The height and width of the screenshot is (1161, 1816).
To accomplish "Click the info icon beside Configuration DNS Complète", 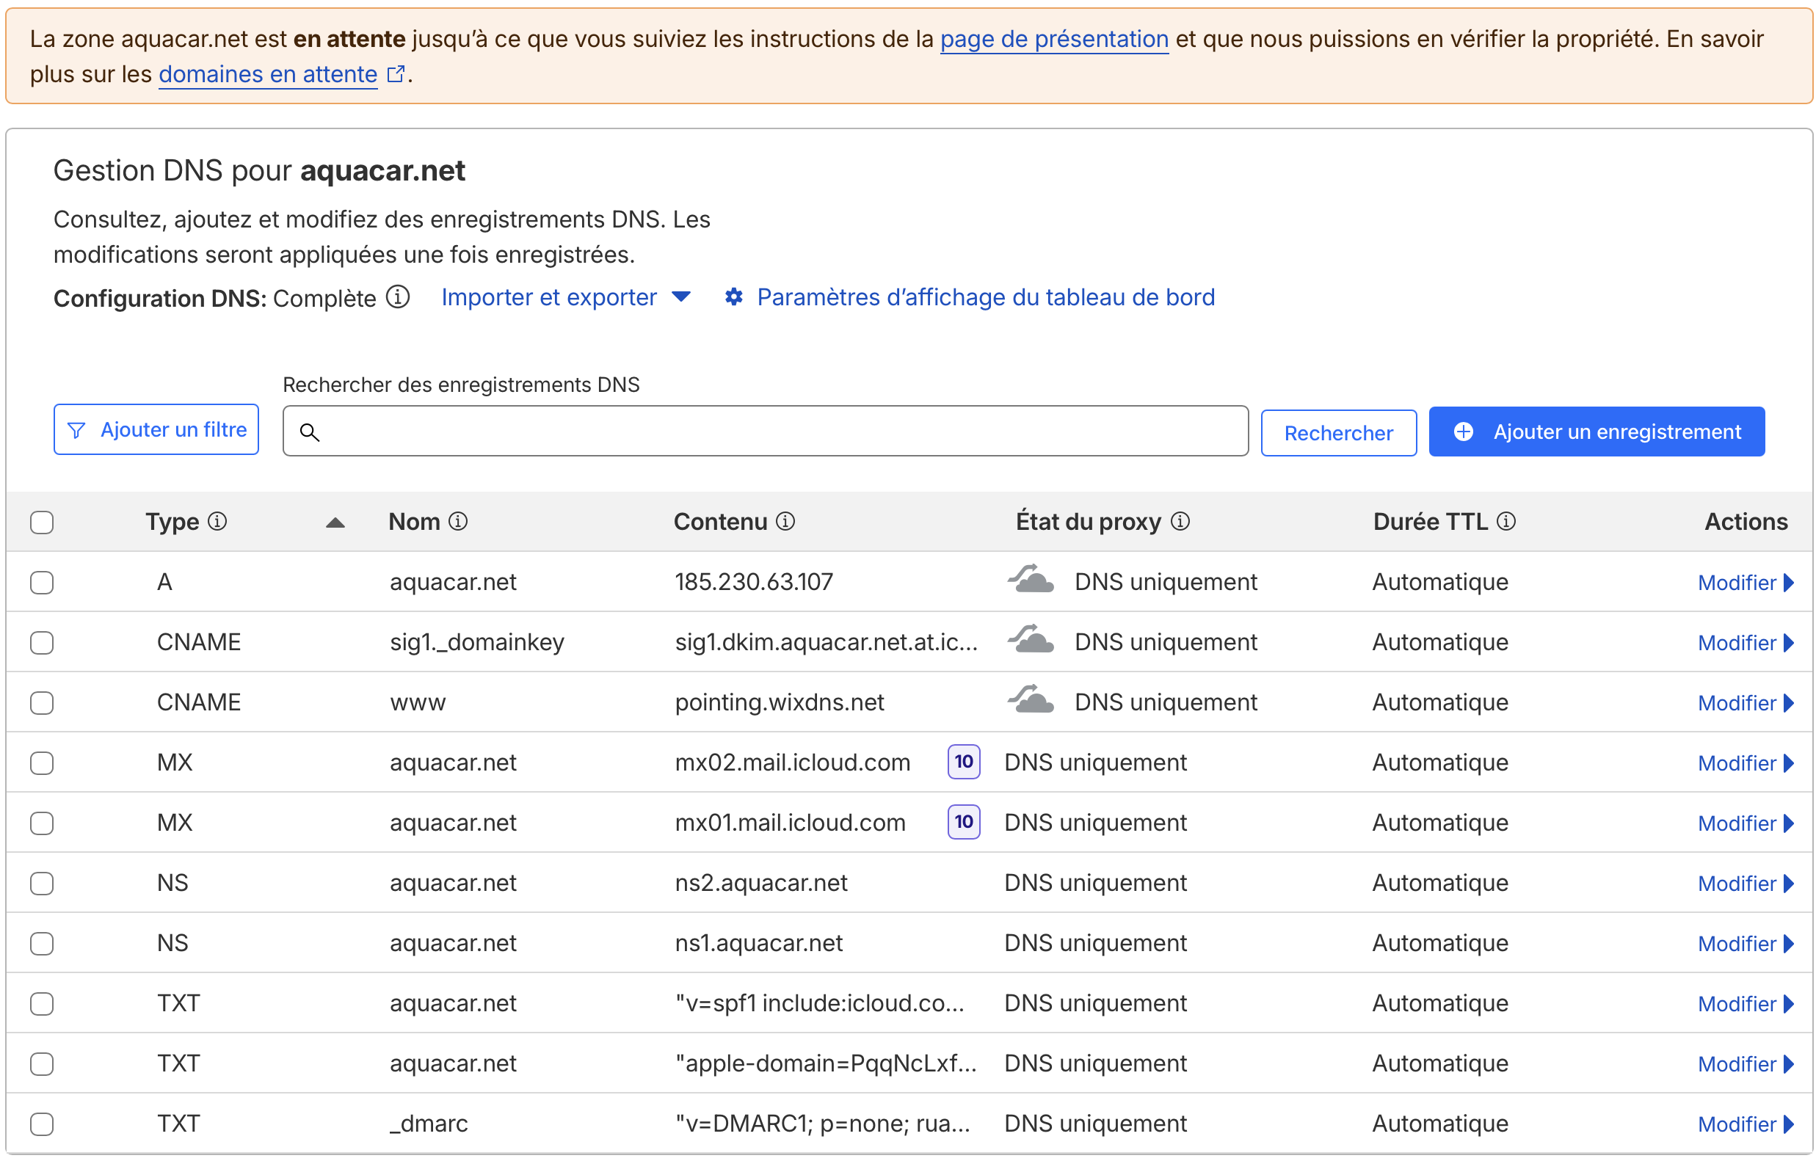I will 397,297.
